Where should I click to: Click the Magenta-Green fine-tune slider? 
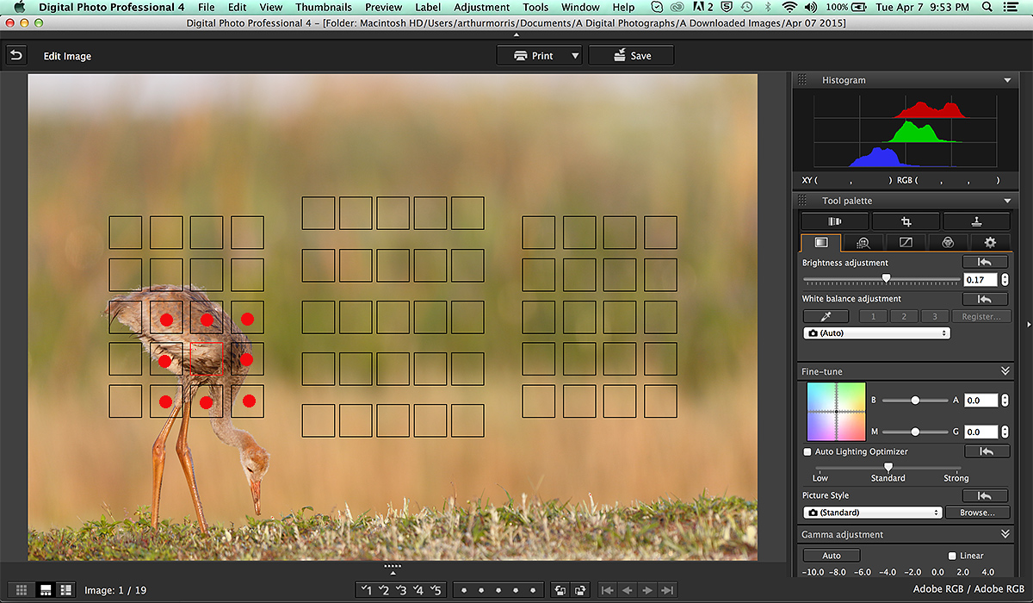coord(915,432)
